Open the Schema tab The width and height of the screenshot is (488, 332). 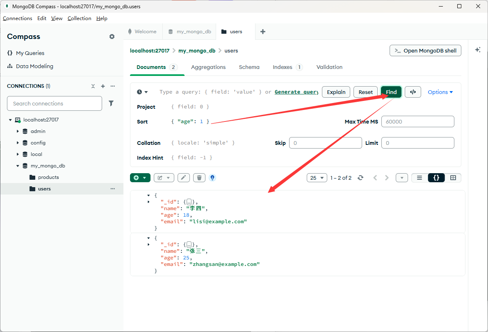coord(249,67)
